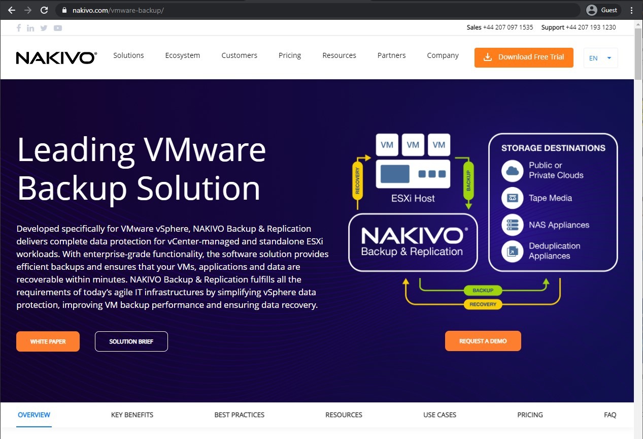Open the Pricing menu item

[x=290, y=55]
